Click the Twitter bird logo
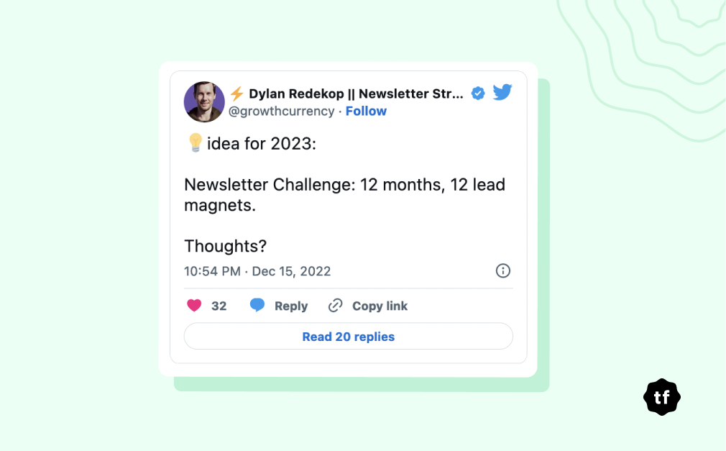 click(x=502, y=92)
